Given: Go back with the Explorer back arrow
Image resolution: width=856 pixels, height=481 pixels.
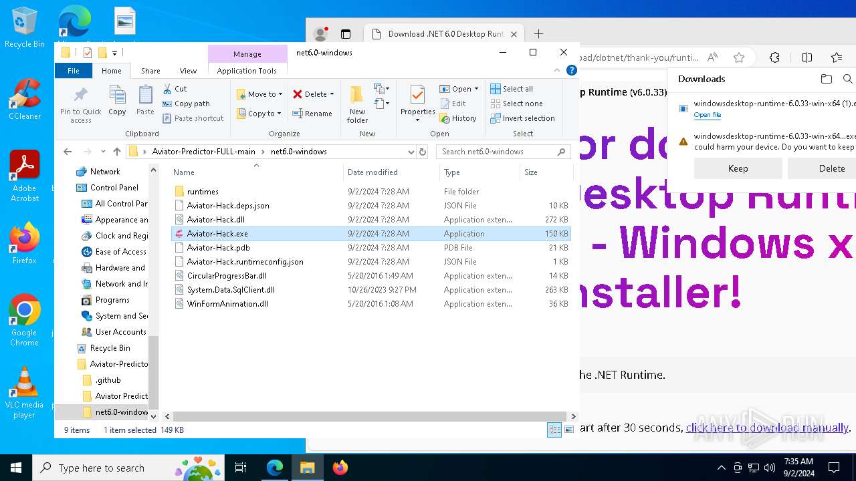Looking at the screenshot, I should [68, 152].
